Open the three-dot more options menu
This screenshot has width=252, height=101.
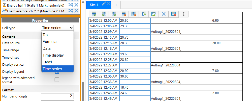click(184, 14)
